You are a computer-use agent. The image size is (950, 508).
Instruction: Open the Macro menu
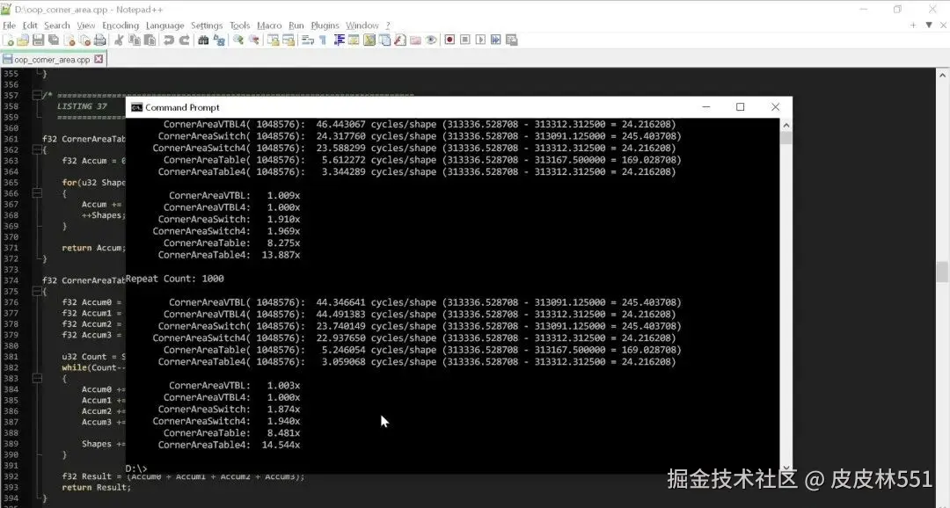pos(269,25)
